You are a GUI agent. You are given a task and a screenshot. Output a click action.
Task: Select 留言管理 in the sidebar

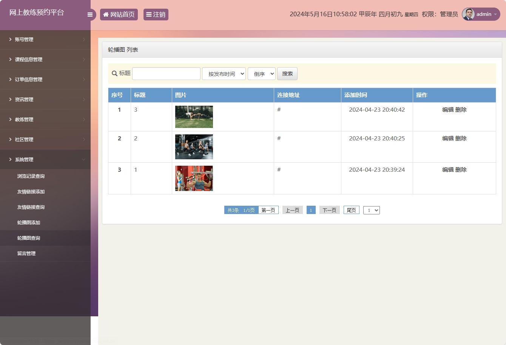point(26,254)
